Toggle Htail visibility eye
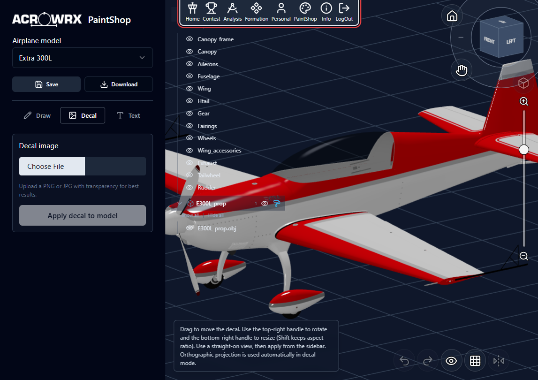The height and width of the screenshot is (380, 538). [189, 101]
